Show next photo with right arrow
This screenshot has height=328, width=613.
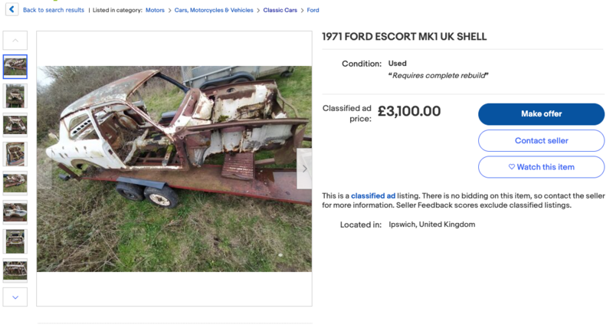tap(304, 169)
